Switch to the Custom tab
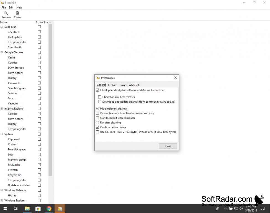The image size is (270, 213). pos(113,85)
